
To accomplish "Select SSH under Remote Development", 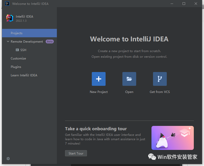I will (29, 50).
